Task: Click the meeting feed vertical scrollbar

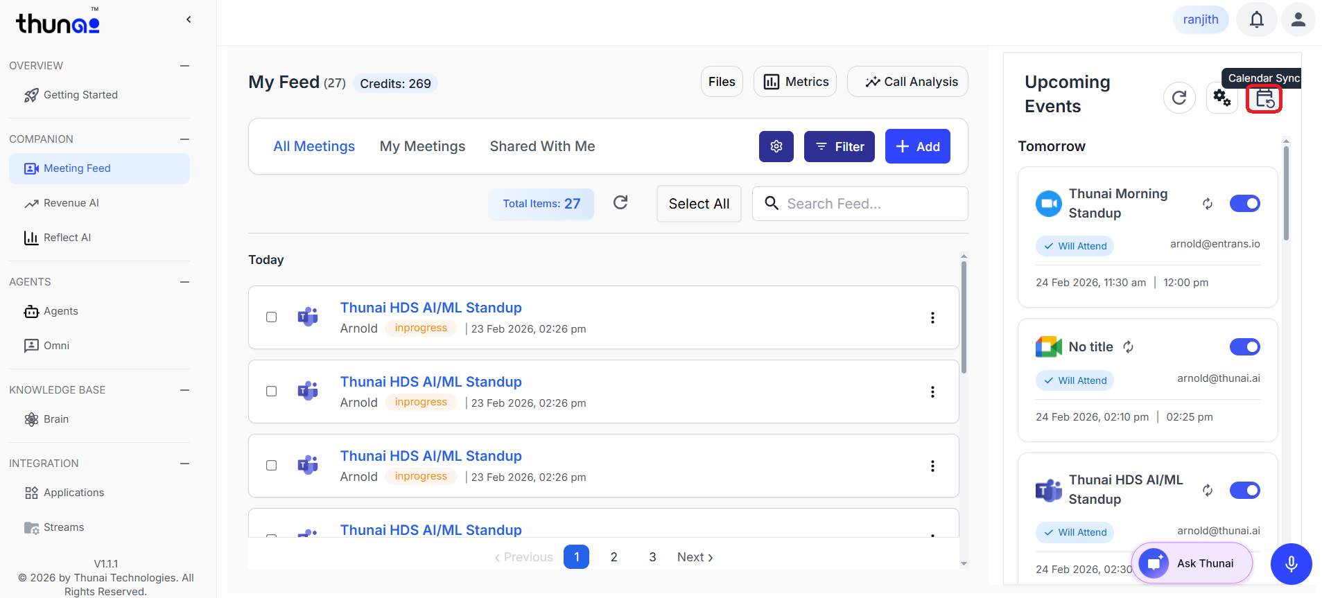Action: 964,317
